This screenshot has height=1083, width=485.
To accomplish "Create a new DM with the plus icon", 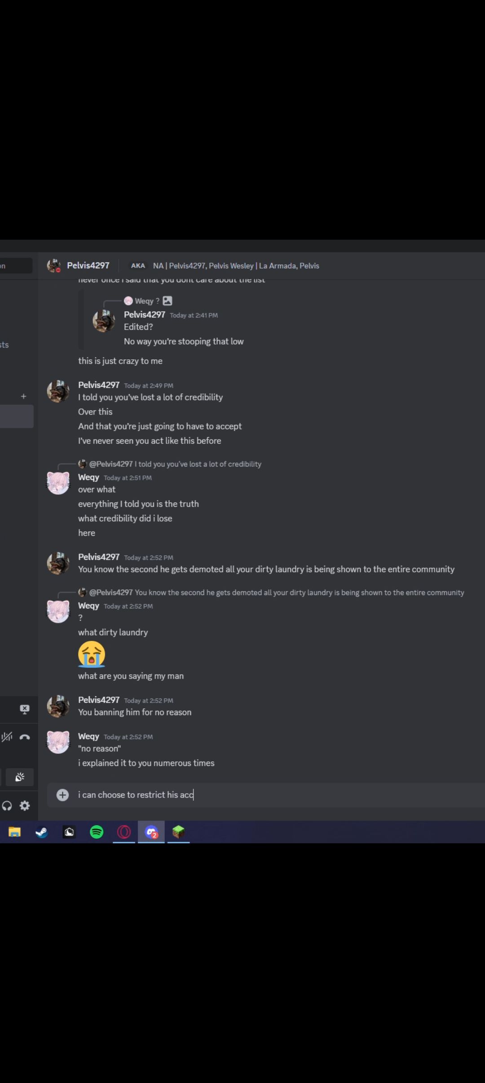I will [23, 396].
